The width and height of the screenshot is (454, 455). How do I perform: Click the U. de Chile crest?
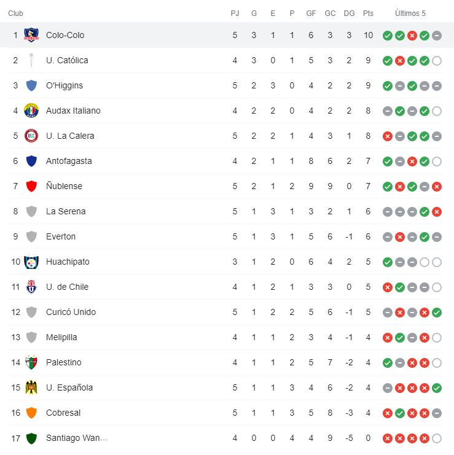click(x=31, y=287)
